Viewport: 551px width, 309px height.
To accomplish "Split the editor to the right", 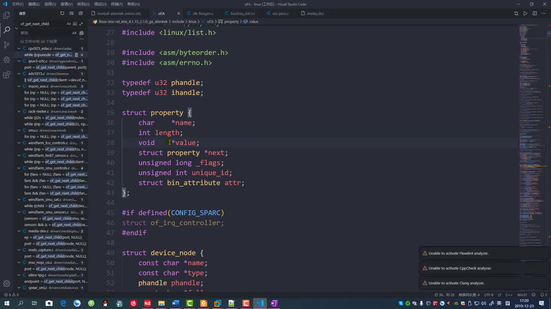I will tap(535, 13).
